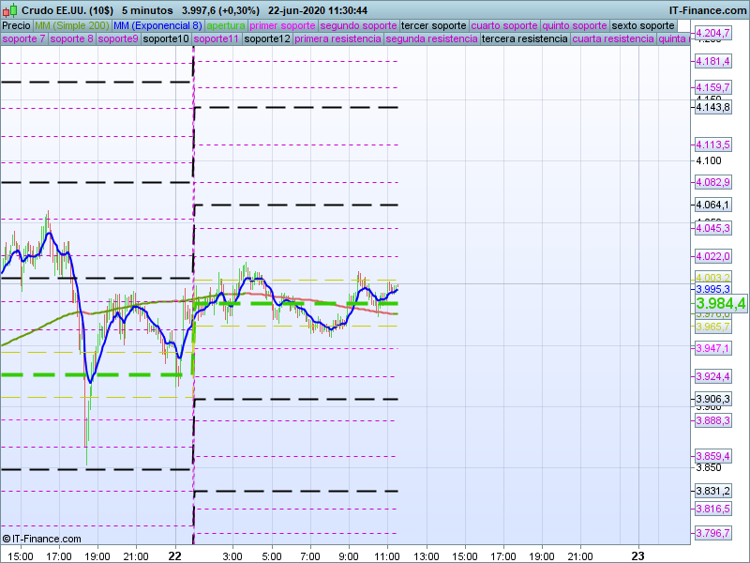This screenshot has height=563, width=750.
Task: Select the Precio legend label
Action: coord(16,25)
